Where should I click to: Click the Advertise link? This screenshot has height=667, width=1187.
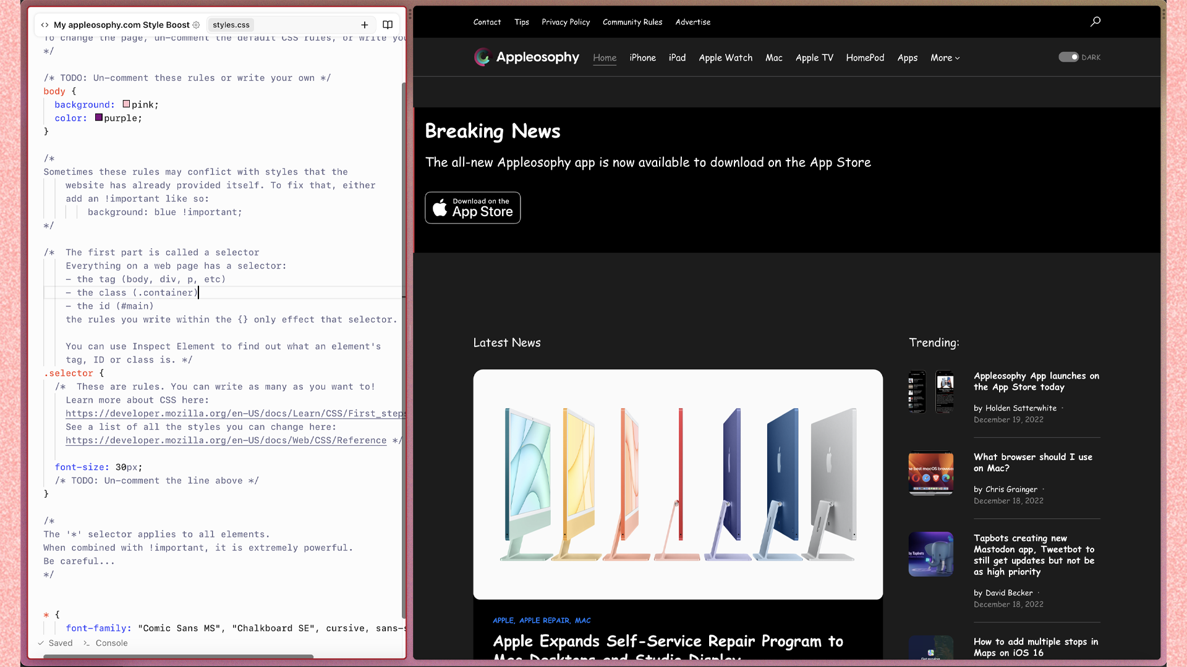[693, 22]
